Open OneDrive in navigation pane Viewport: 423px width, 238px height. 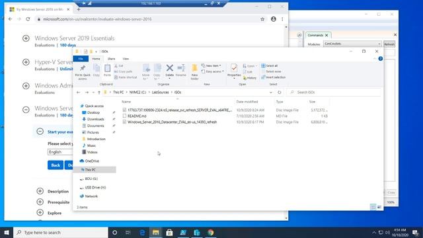92,161
